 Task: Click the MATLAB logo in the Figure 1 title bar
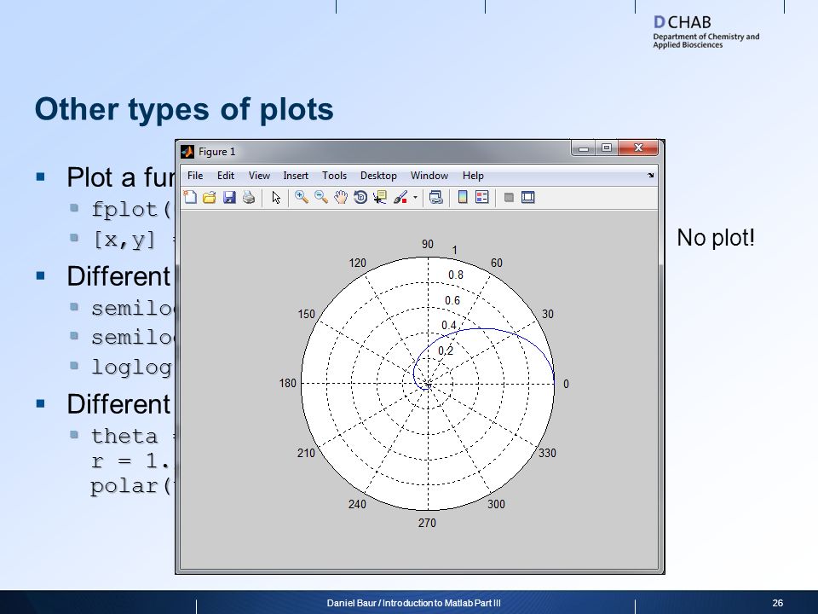[x=187, y=152]
